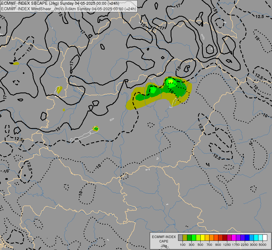Click the SBCAPE title line

pyautogui.click(x=60, y=3)
